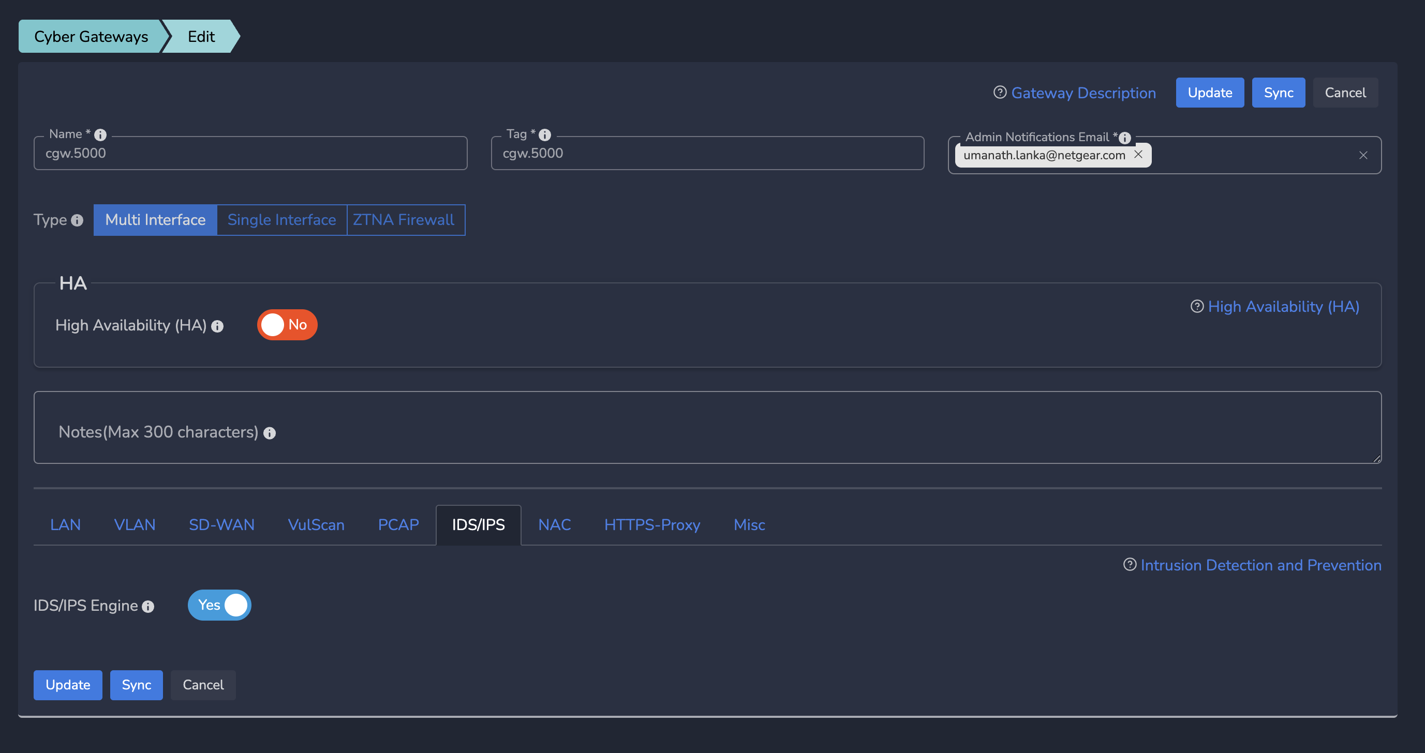Navigate to Cyber Gateways breadcrumb
The width and height of the screenshot is (1425, 753).
click(x=91, y=37)
